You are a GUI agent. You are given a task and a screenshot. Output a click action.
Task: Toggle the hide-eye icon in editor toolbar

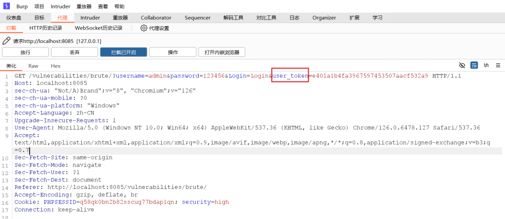(462, 66)
